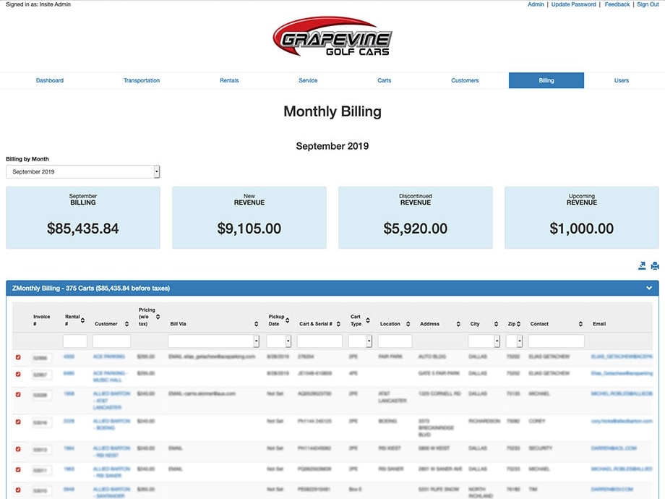
Task: Switch to the Dashboard tab
Action: (x=50, y=80)
